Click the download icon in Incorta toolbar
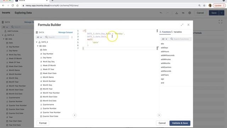The height and width of the screenshot is (128, 227). pos(177,13)
